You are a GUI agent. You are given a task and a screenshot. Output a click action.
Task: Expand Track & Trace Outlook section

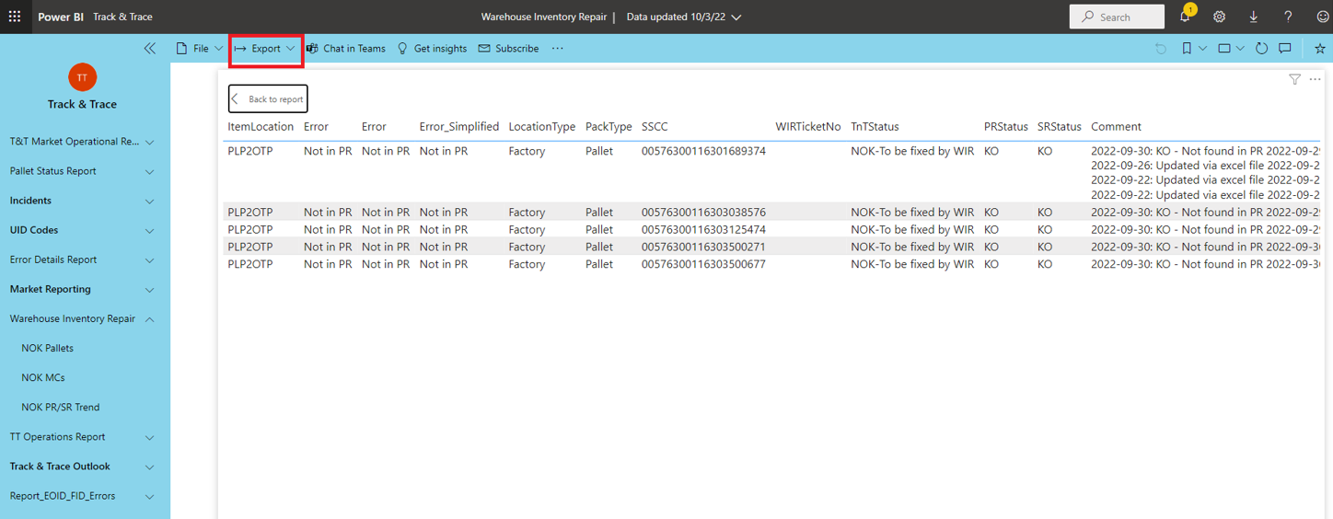150,467
